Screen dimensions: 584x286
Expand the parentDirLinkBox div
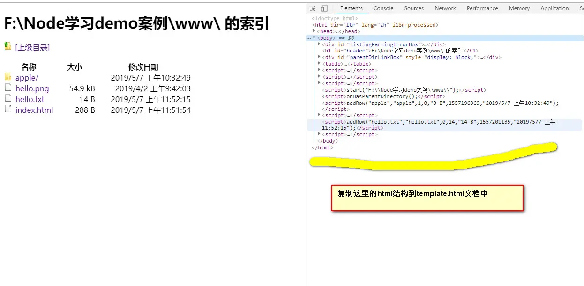click(x=319, y=57)
